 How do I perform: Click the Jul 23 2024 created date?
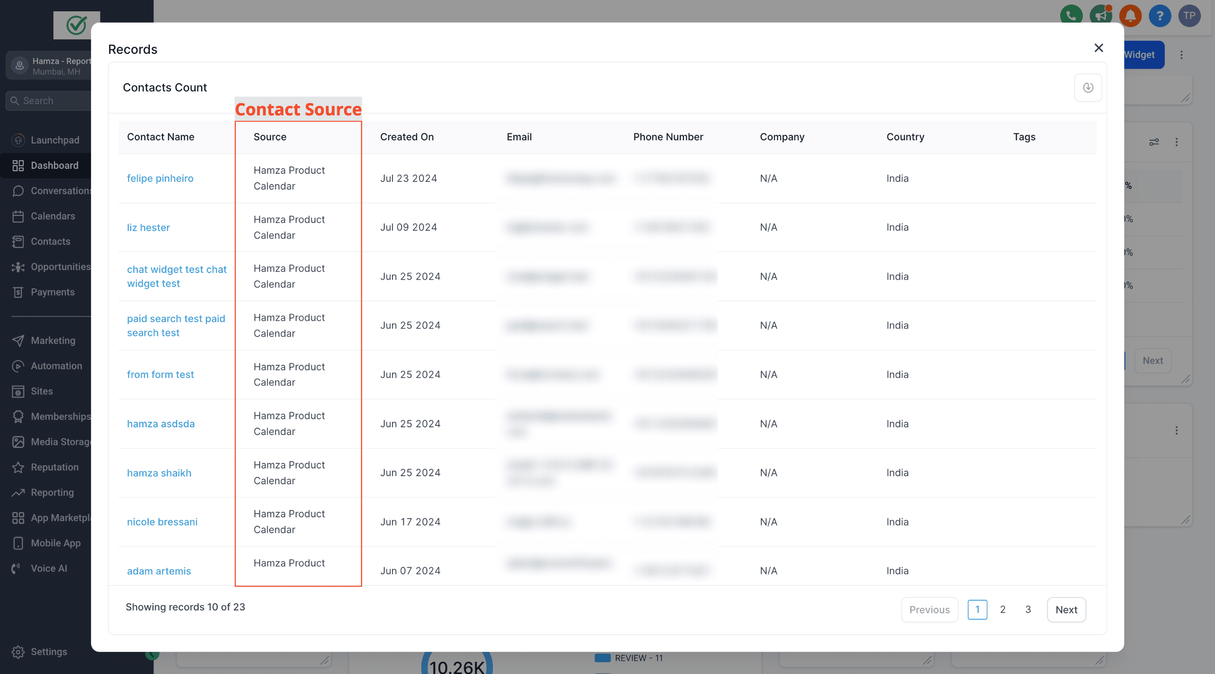click(408, 178)
